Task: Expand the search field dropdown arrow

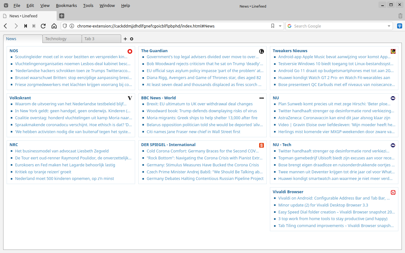Action: 389,26
